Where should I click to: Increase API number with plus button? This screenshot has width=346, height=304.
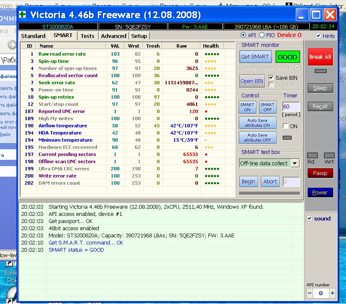click(332, 293)
